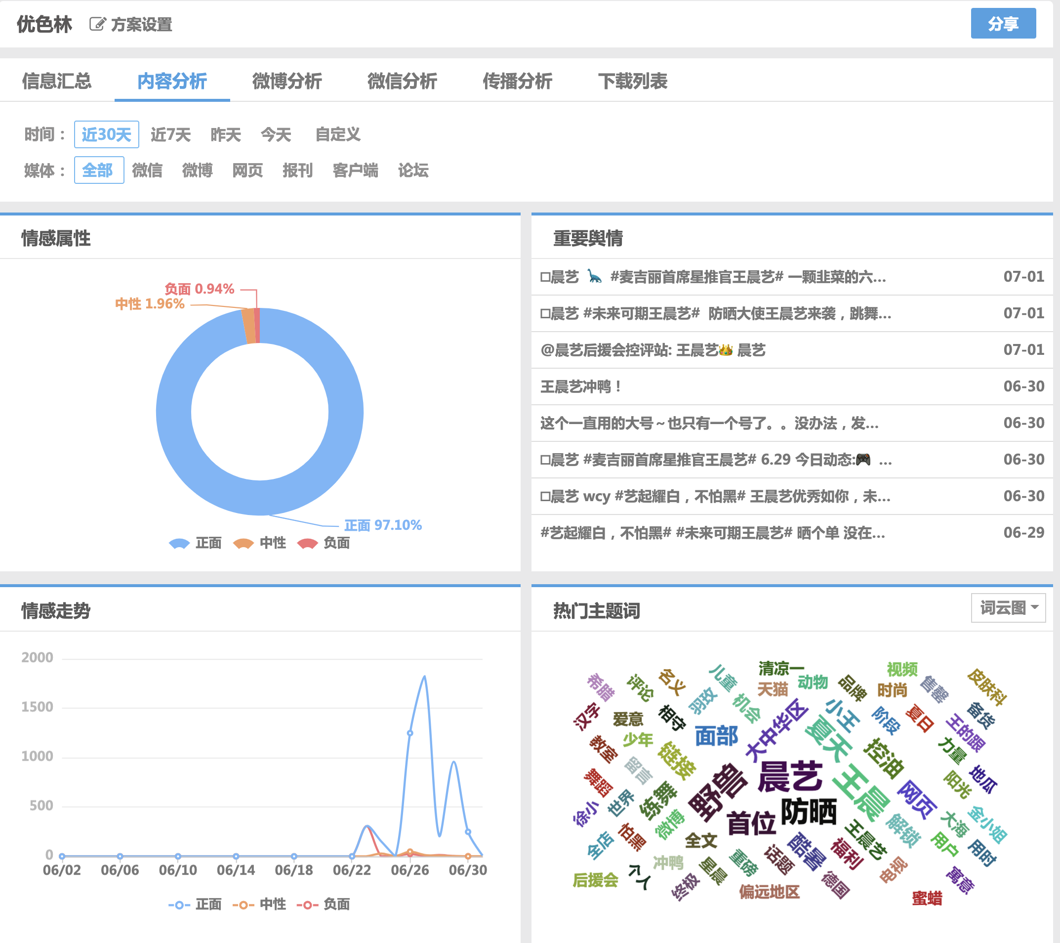Toggle 中性 line legend marker in trend chart
Image resolution: width=1060 pixels, height=943 pixels.
pos(243,904)
